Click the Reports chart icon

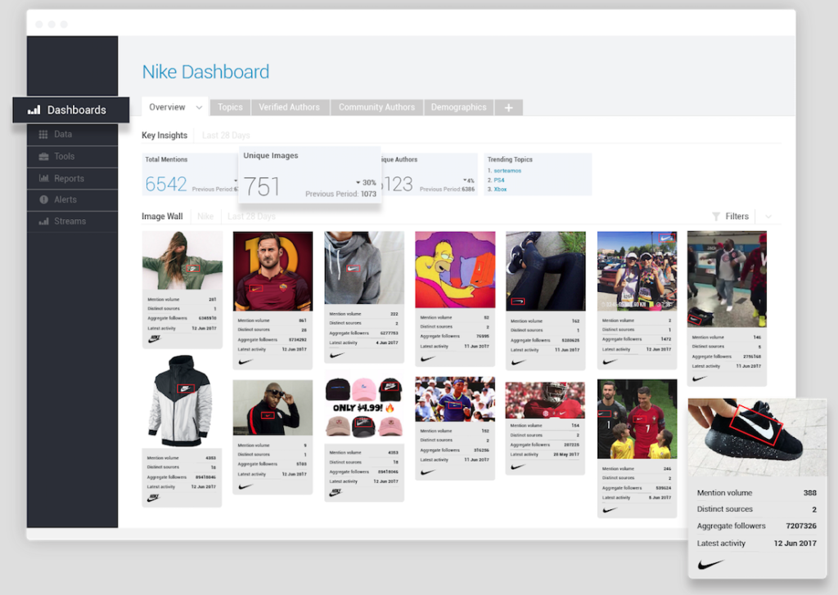[44, 178]
